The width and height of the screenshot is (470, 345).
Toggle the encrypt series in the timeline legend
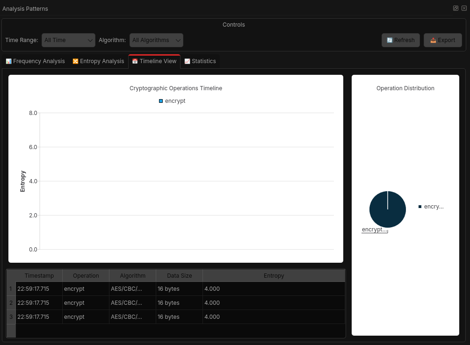[172, 101]
